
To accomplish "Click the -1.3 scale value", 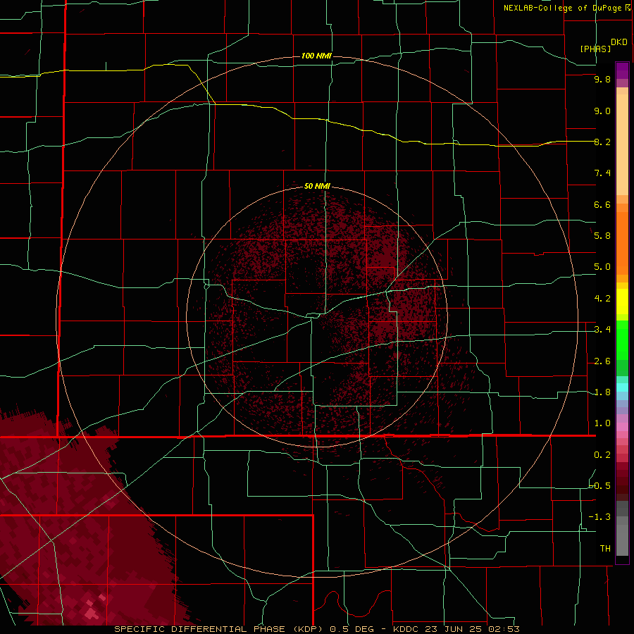I will (x=600, y=517).
